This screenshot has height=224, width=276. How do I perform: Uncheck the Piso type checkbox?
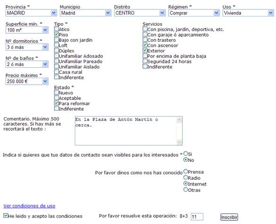(57, 34)
